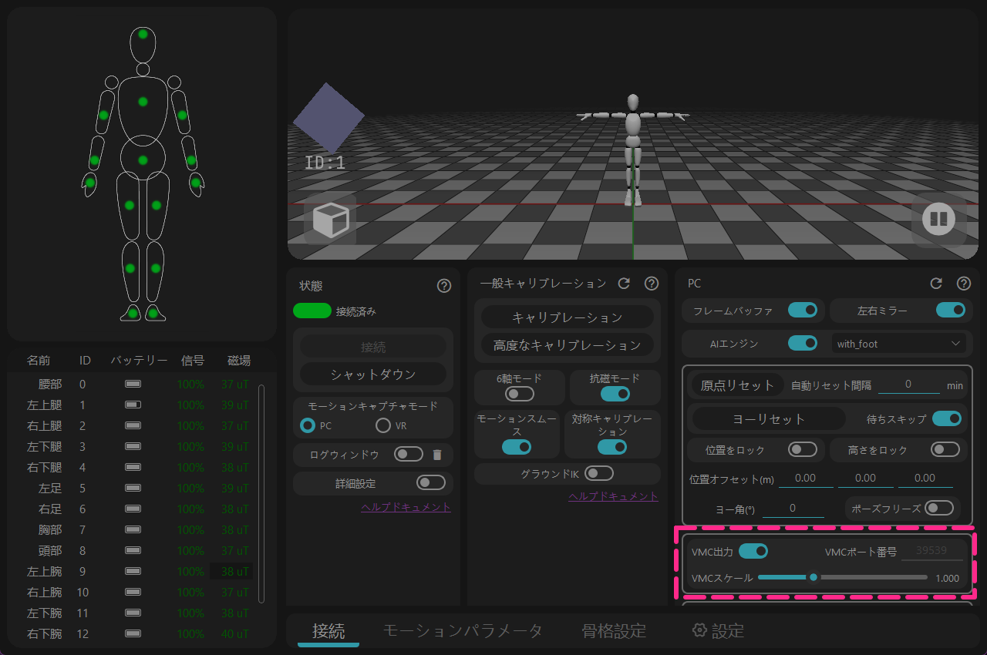Toggle 左右ミラー switch
The height and width of the screenshot is (655, 987).
pos(951,311)
